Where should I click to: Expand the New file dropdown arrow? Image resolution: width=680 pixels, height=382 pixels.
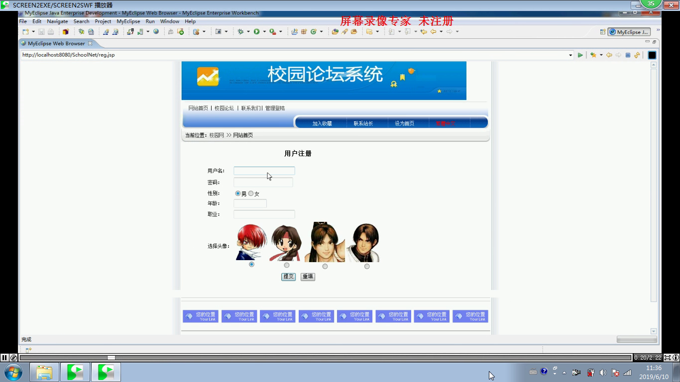coord(33,31)
